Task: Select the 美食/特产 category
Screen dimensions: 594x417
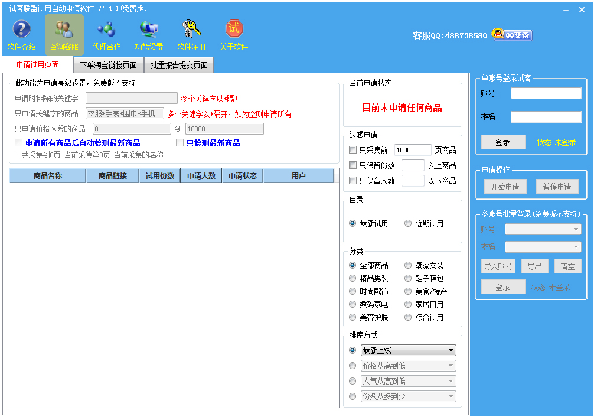Action: click(x=408, y=291)
